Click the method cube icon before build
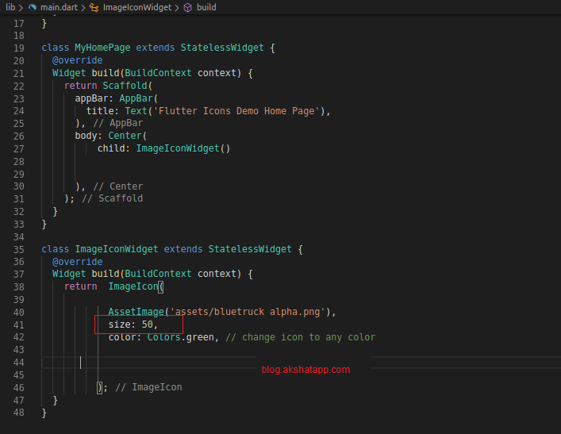The image size is (561, 434). tap(187, 7)
